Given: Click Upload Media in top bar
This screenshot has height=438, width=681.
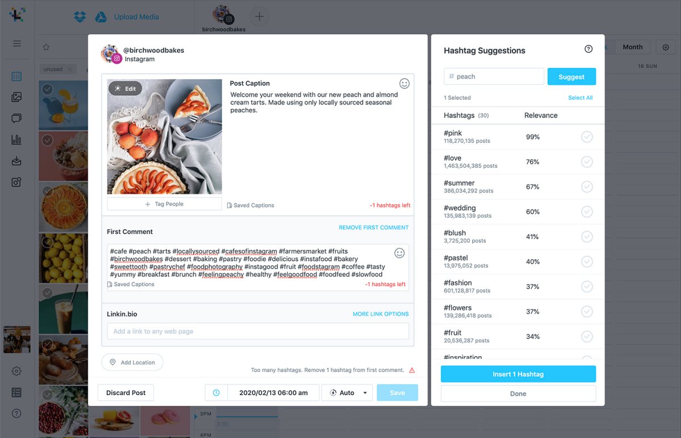Looking at the screenshot, I should pos(137,17).
